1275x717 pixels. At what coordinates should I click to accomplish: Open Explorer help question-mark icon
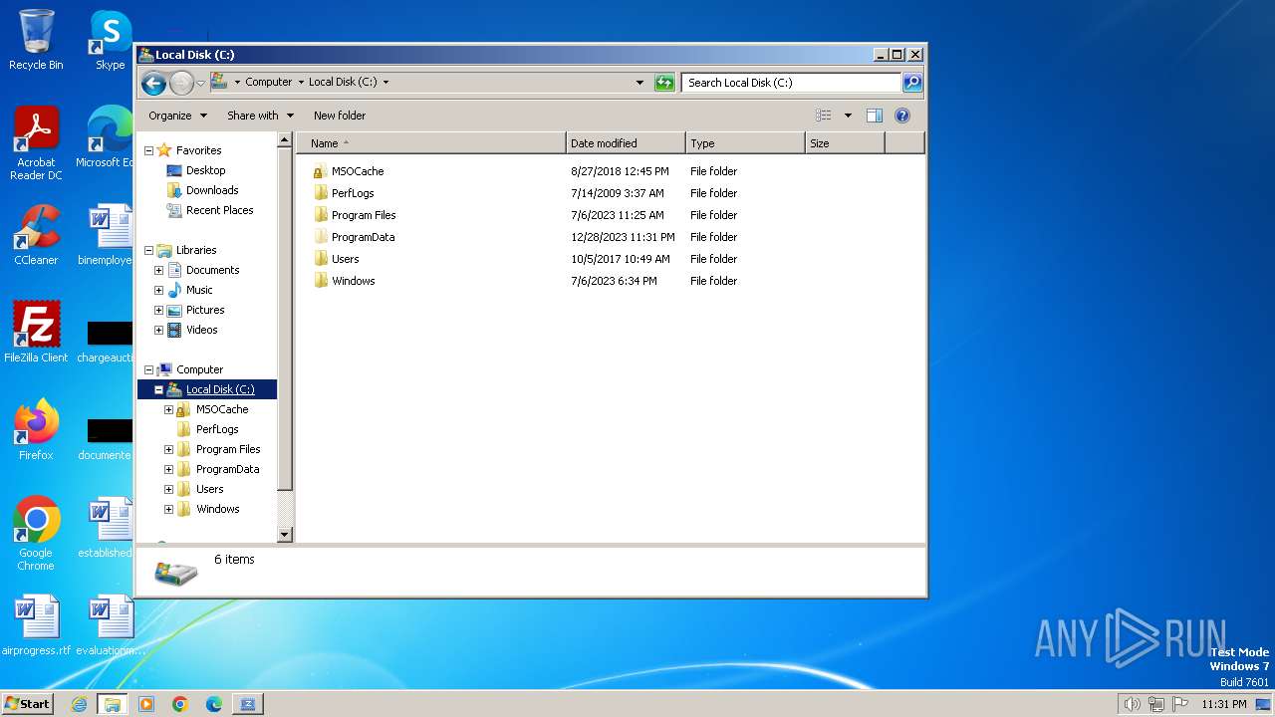[902, 116]
